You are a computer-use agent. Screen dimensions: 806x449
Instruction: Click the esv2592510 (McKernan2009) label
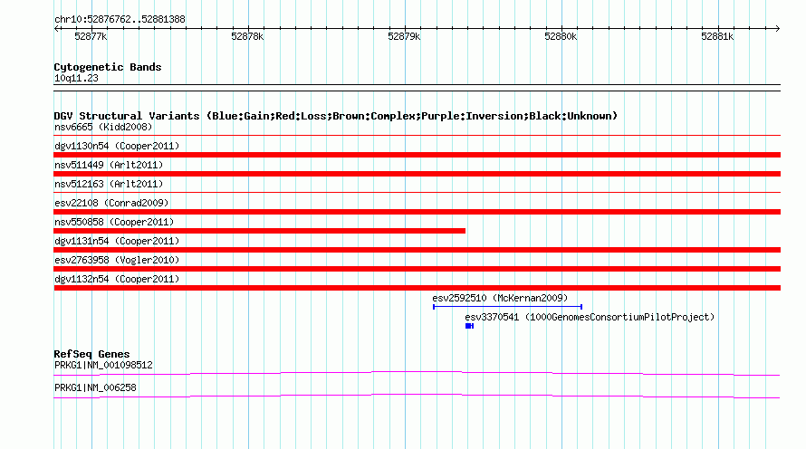pos(500,298)
